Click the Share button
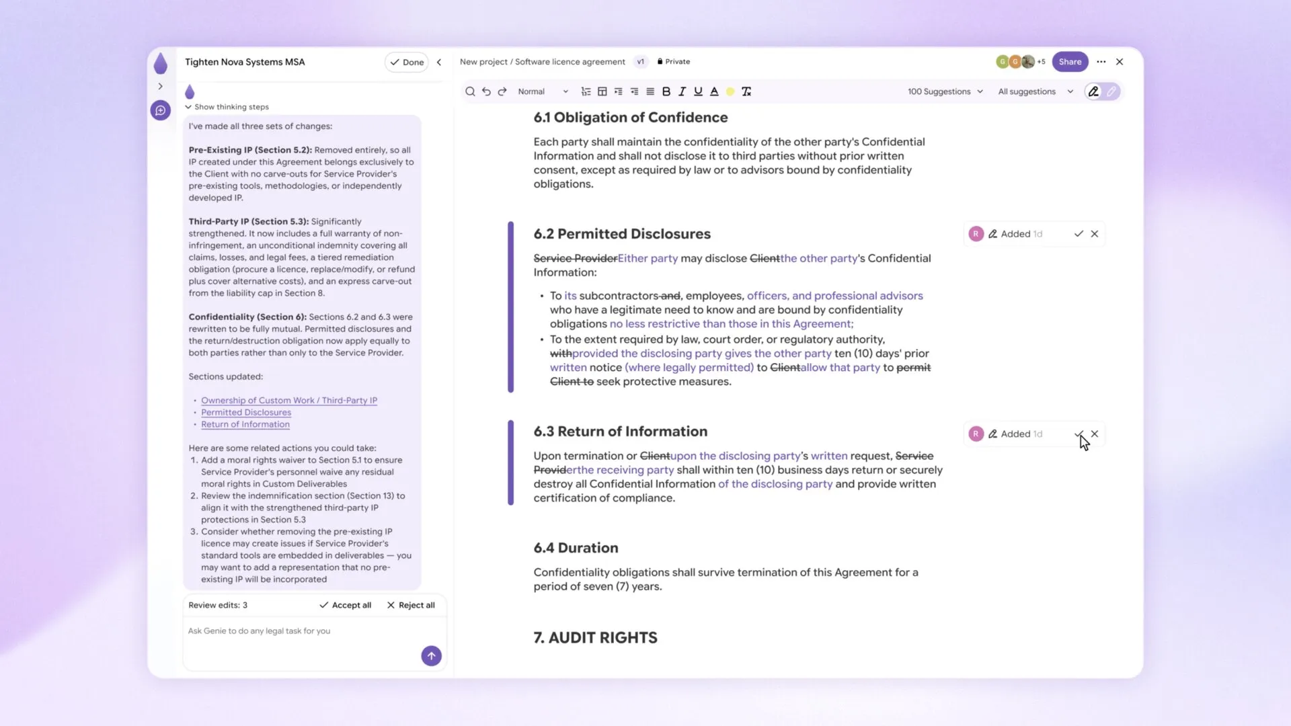This screenshot has height=726, width=1291. point(1070,61)
